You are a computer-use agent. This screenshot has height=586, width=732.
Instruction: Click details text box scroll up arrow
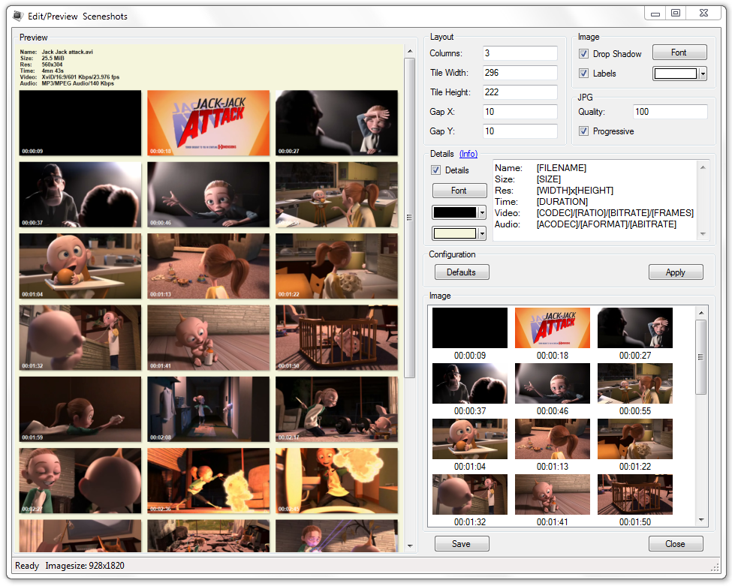703,167
